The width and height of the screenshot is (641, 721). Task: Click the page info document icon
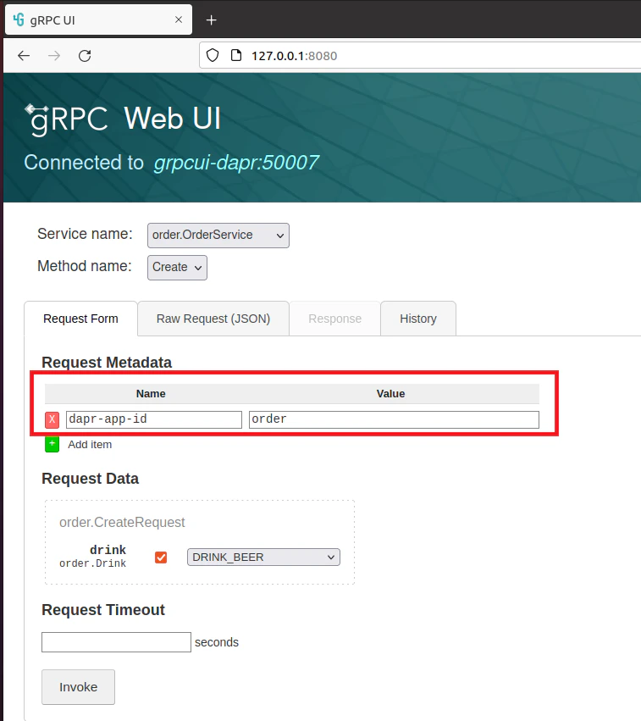[x=235, y=56]
